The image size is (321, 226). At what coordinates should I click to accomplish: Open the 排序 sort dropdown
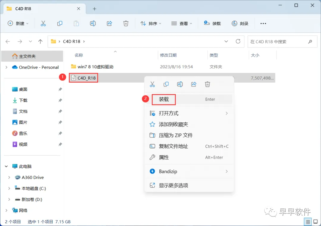pos(151,23)
